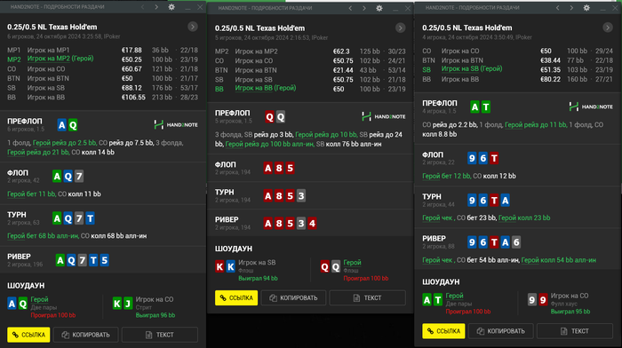Screen dimensions: 622x348
Task: Open settings gear in middle window
Action: pos(379,8)
